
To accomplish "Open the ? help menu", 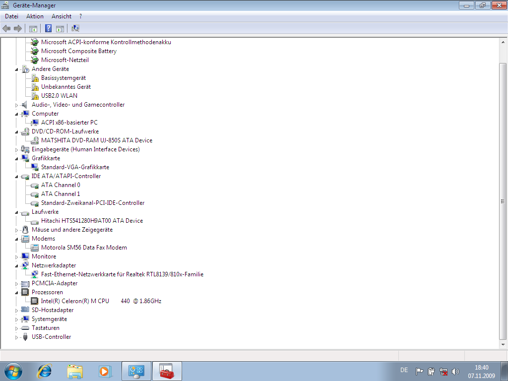I will 81,16.
